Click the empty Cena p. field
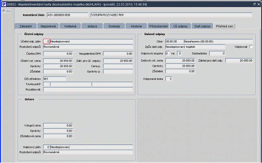This screenshot has height=163, width=262. (118, 66)
